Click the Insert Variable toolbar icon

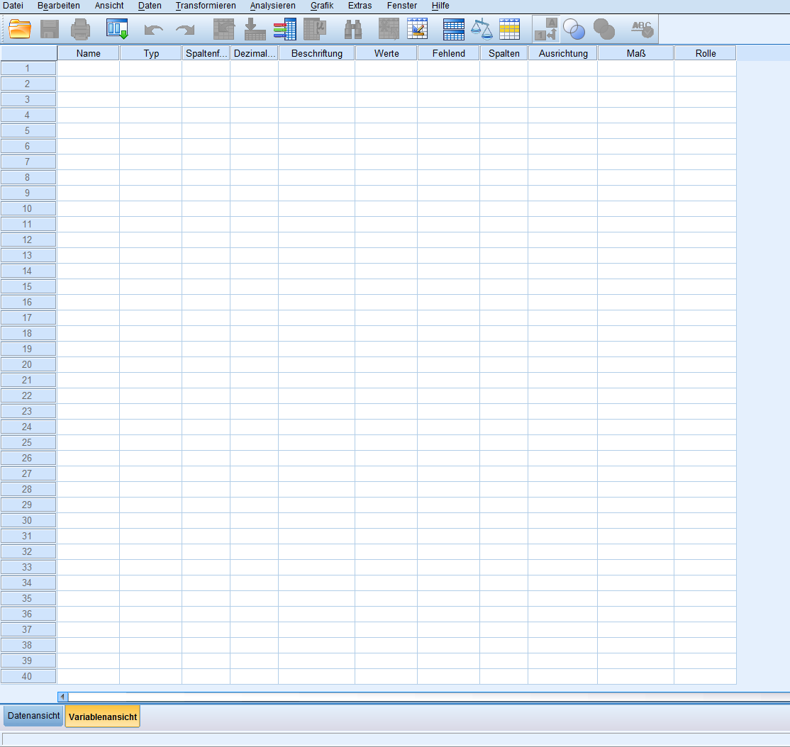[x=417, y=29]
